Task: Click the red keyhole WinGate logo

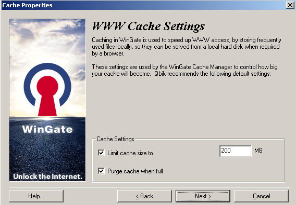Action: [x=47, y=89]
